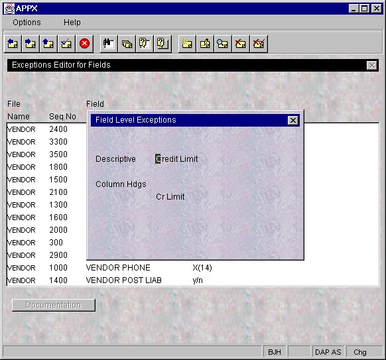This screenshot has height=360, width=386.
Task: Click the Column Hdgs label in the dialog
Action: click(121, 184)
